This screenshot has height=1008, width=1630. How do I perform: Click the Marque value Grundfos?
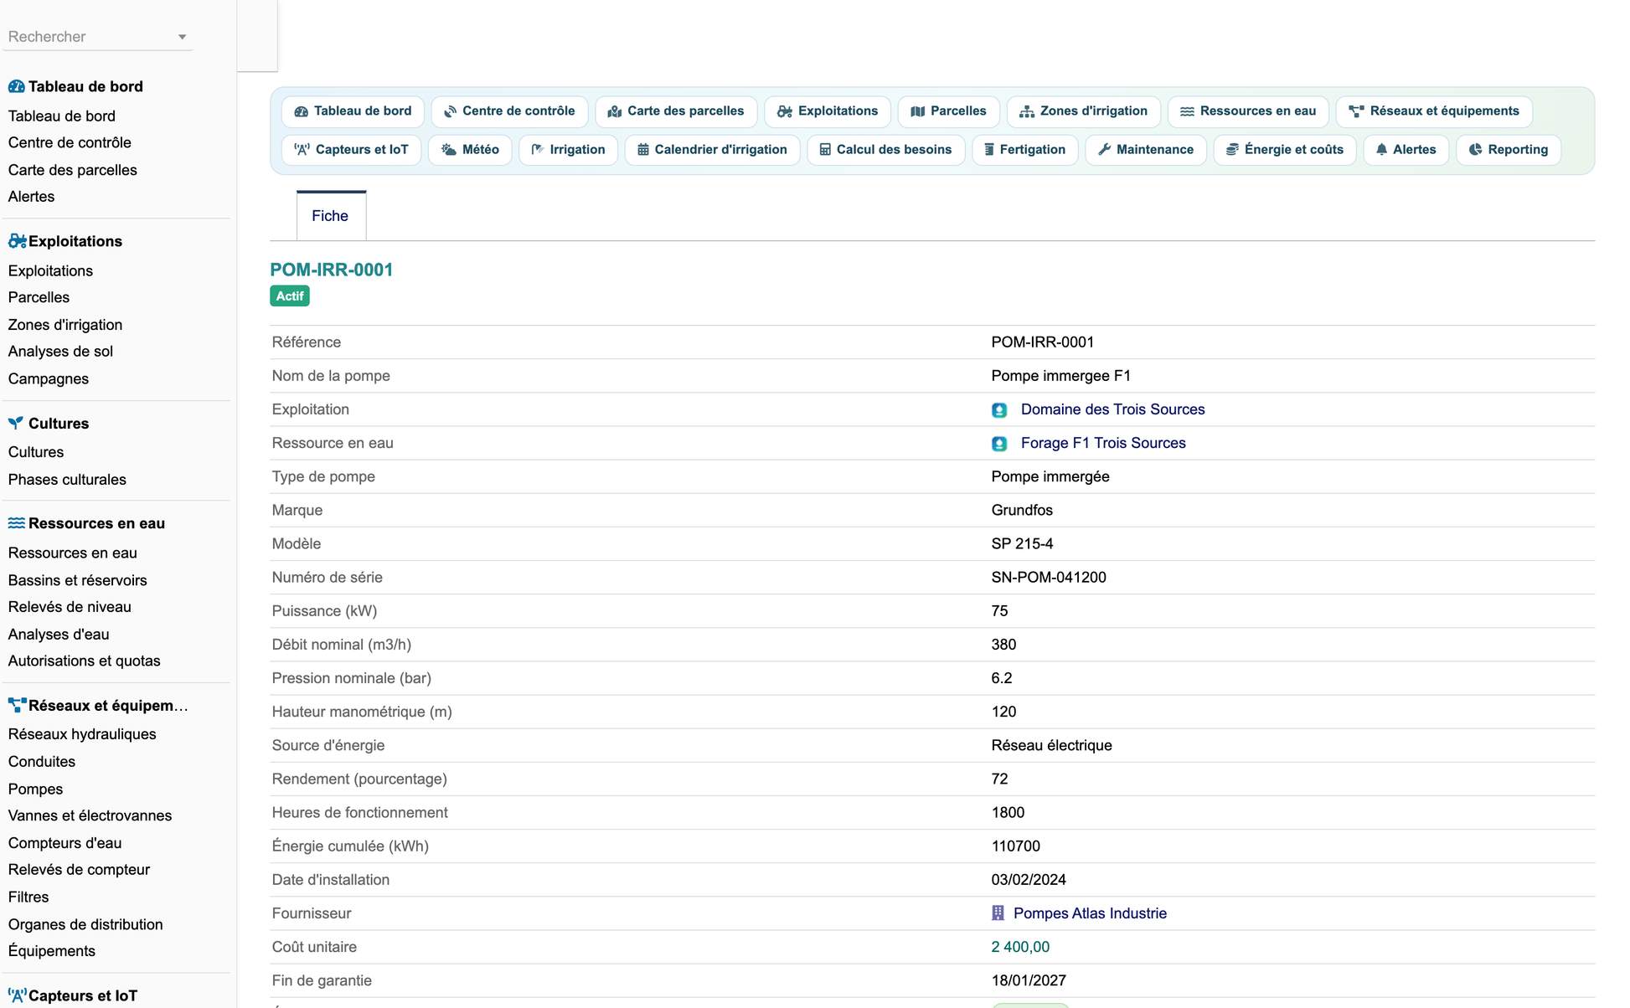click(x=1022, y=511)
